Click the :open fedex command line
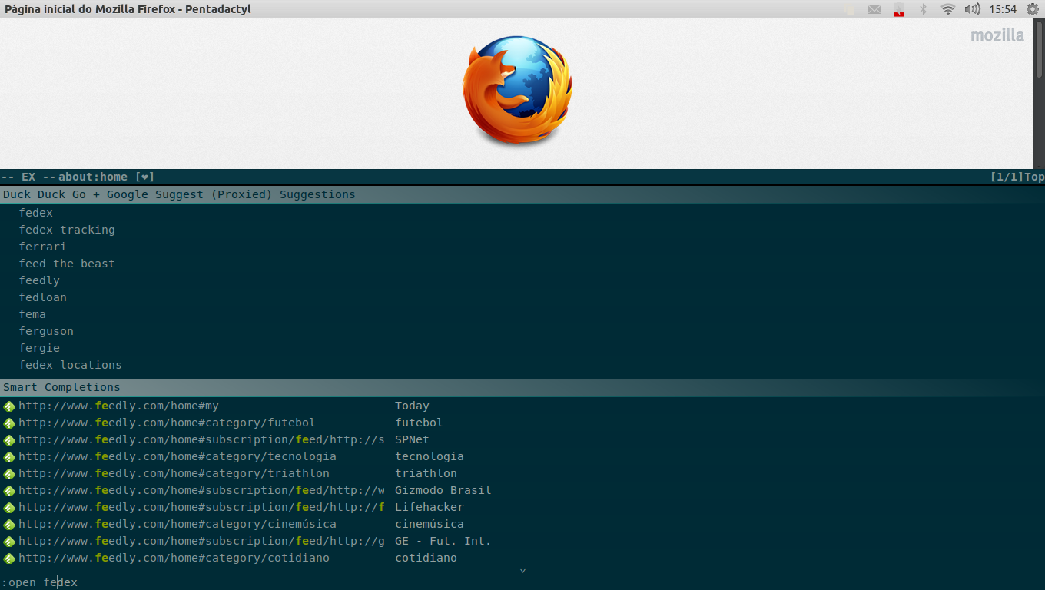 522,582
